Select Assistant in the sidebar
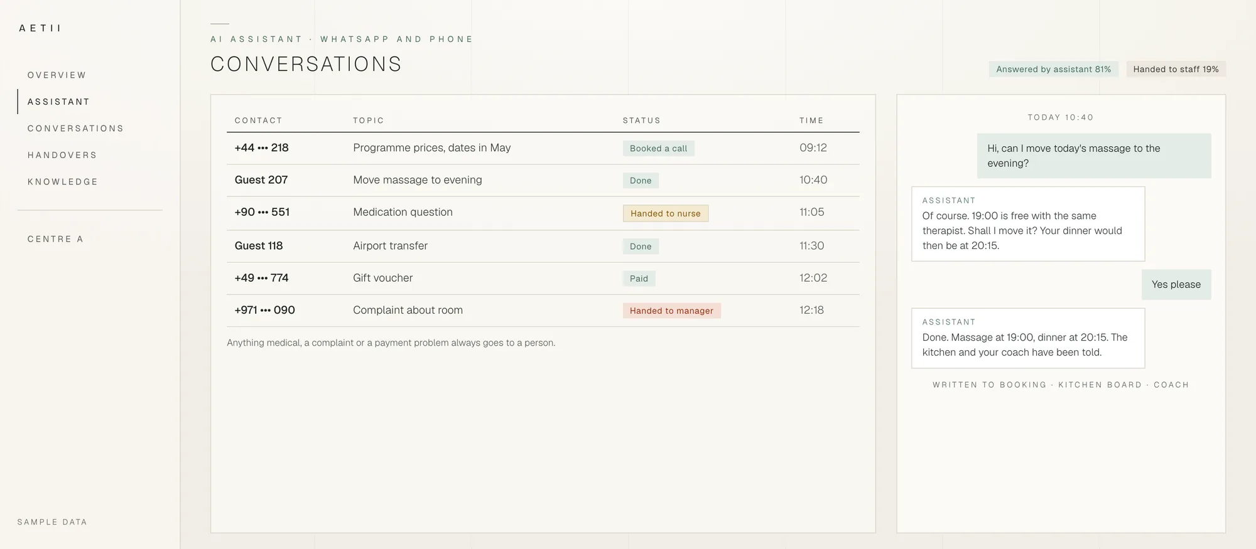The image size is (1256, 549). click(x=58, y=102)
